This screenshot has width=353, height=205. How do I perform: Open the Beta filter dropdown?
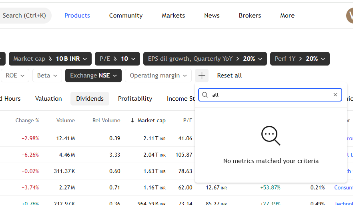(x=47, y=76)
